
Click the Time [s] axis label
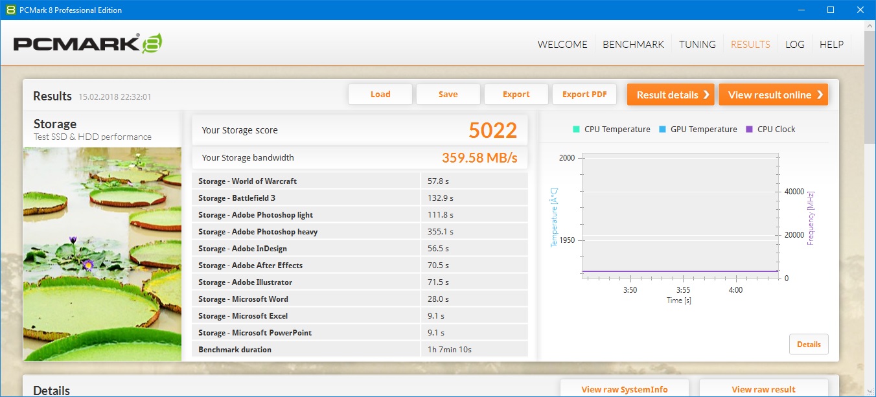coord(678,301)
